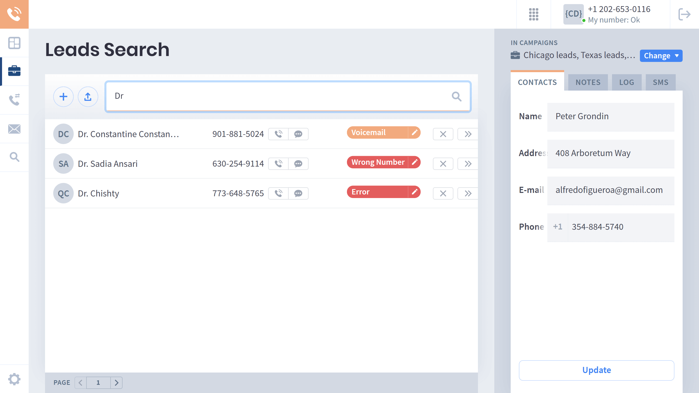Switch to the LOG tab
699x393 pixels.
(627, 82)
